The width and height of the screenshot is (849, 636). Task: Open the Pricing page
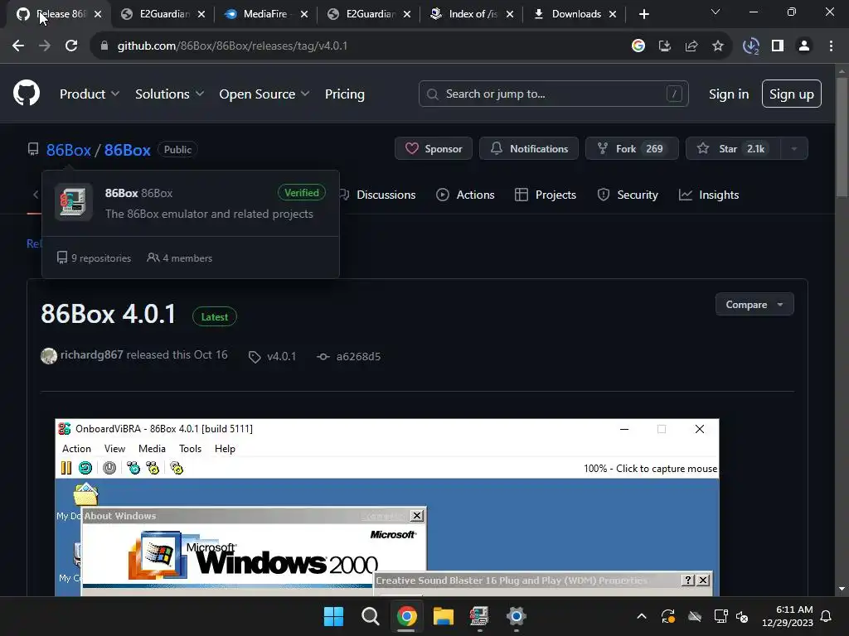[344, 94]
